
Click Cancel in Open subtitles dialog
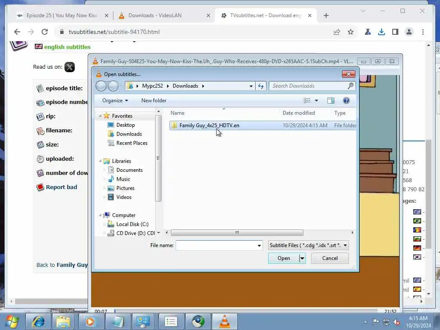[x=330, y=258]
